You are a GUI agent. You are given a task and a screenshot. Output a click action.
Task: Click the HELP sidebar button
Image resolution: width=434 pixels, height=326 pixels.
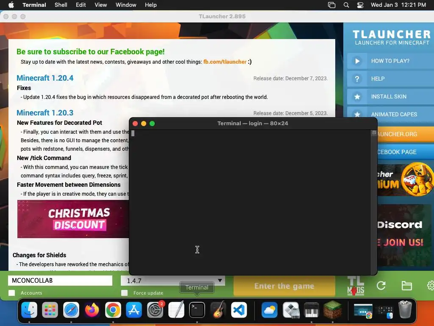point(390,79)
